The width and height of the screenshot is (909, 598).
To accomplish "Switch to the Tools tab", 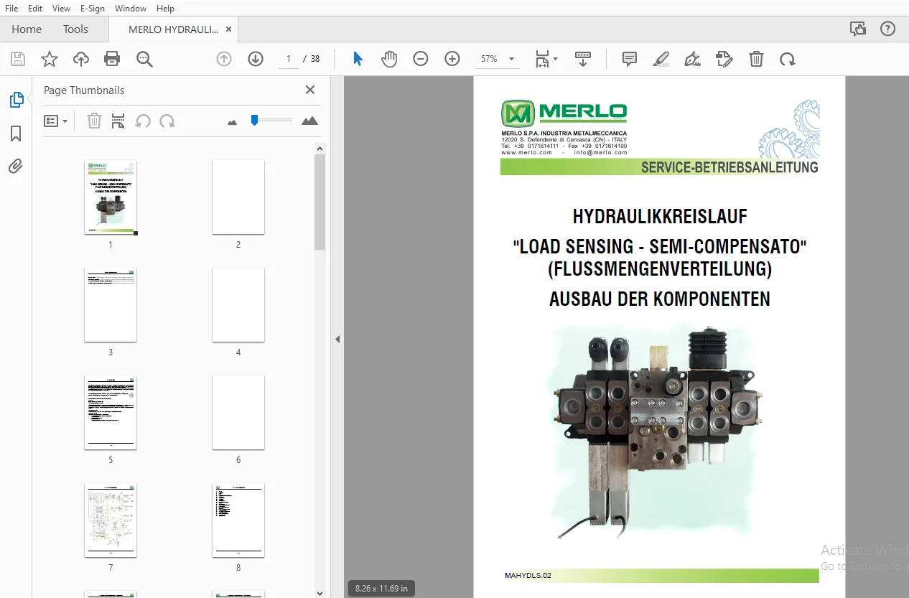I will point(75,29).
